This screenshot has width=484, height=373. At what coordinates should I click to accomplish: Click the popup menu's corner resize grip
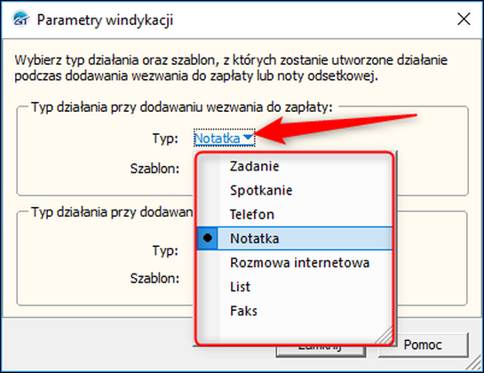[x=384, y=335]
